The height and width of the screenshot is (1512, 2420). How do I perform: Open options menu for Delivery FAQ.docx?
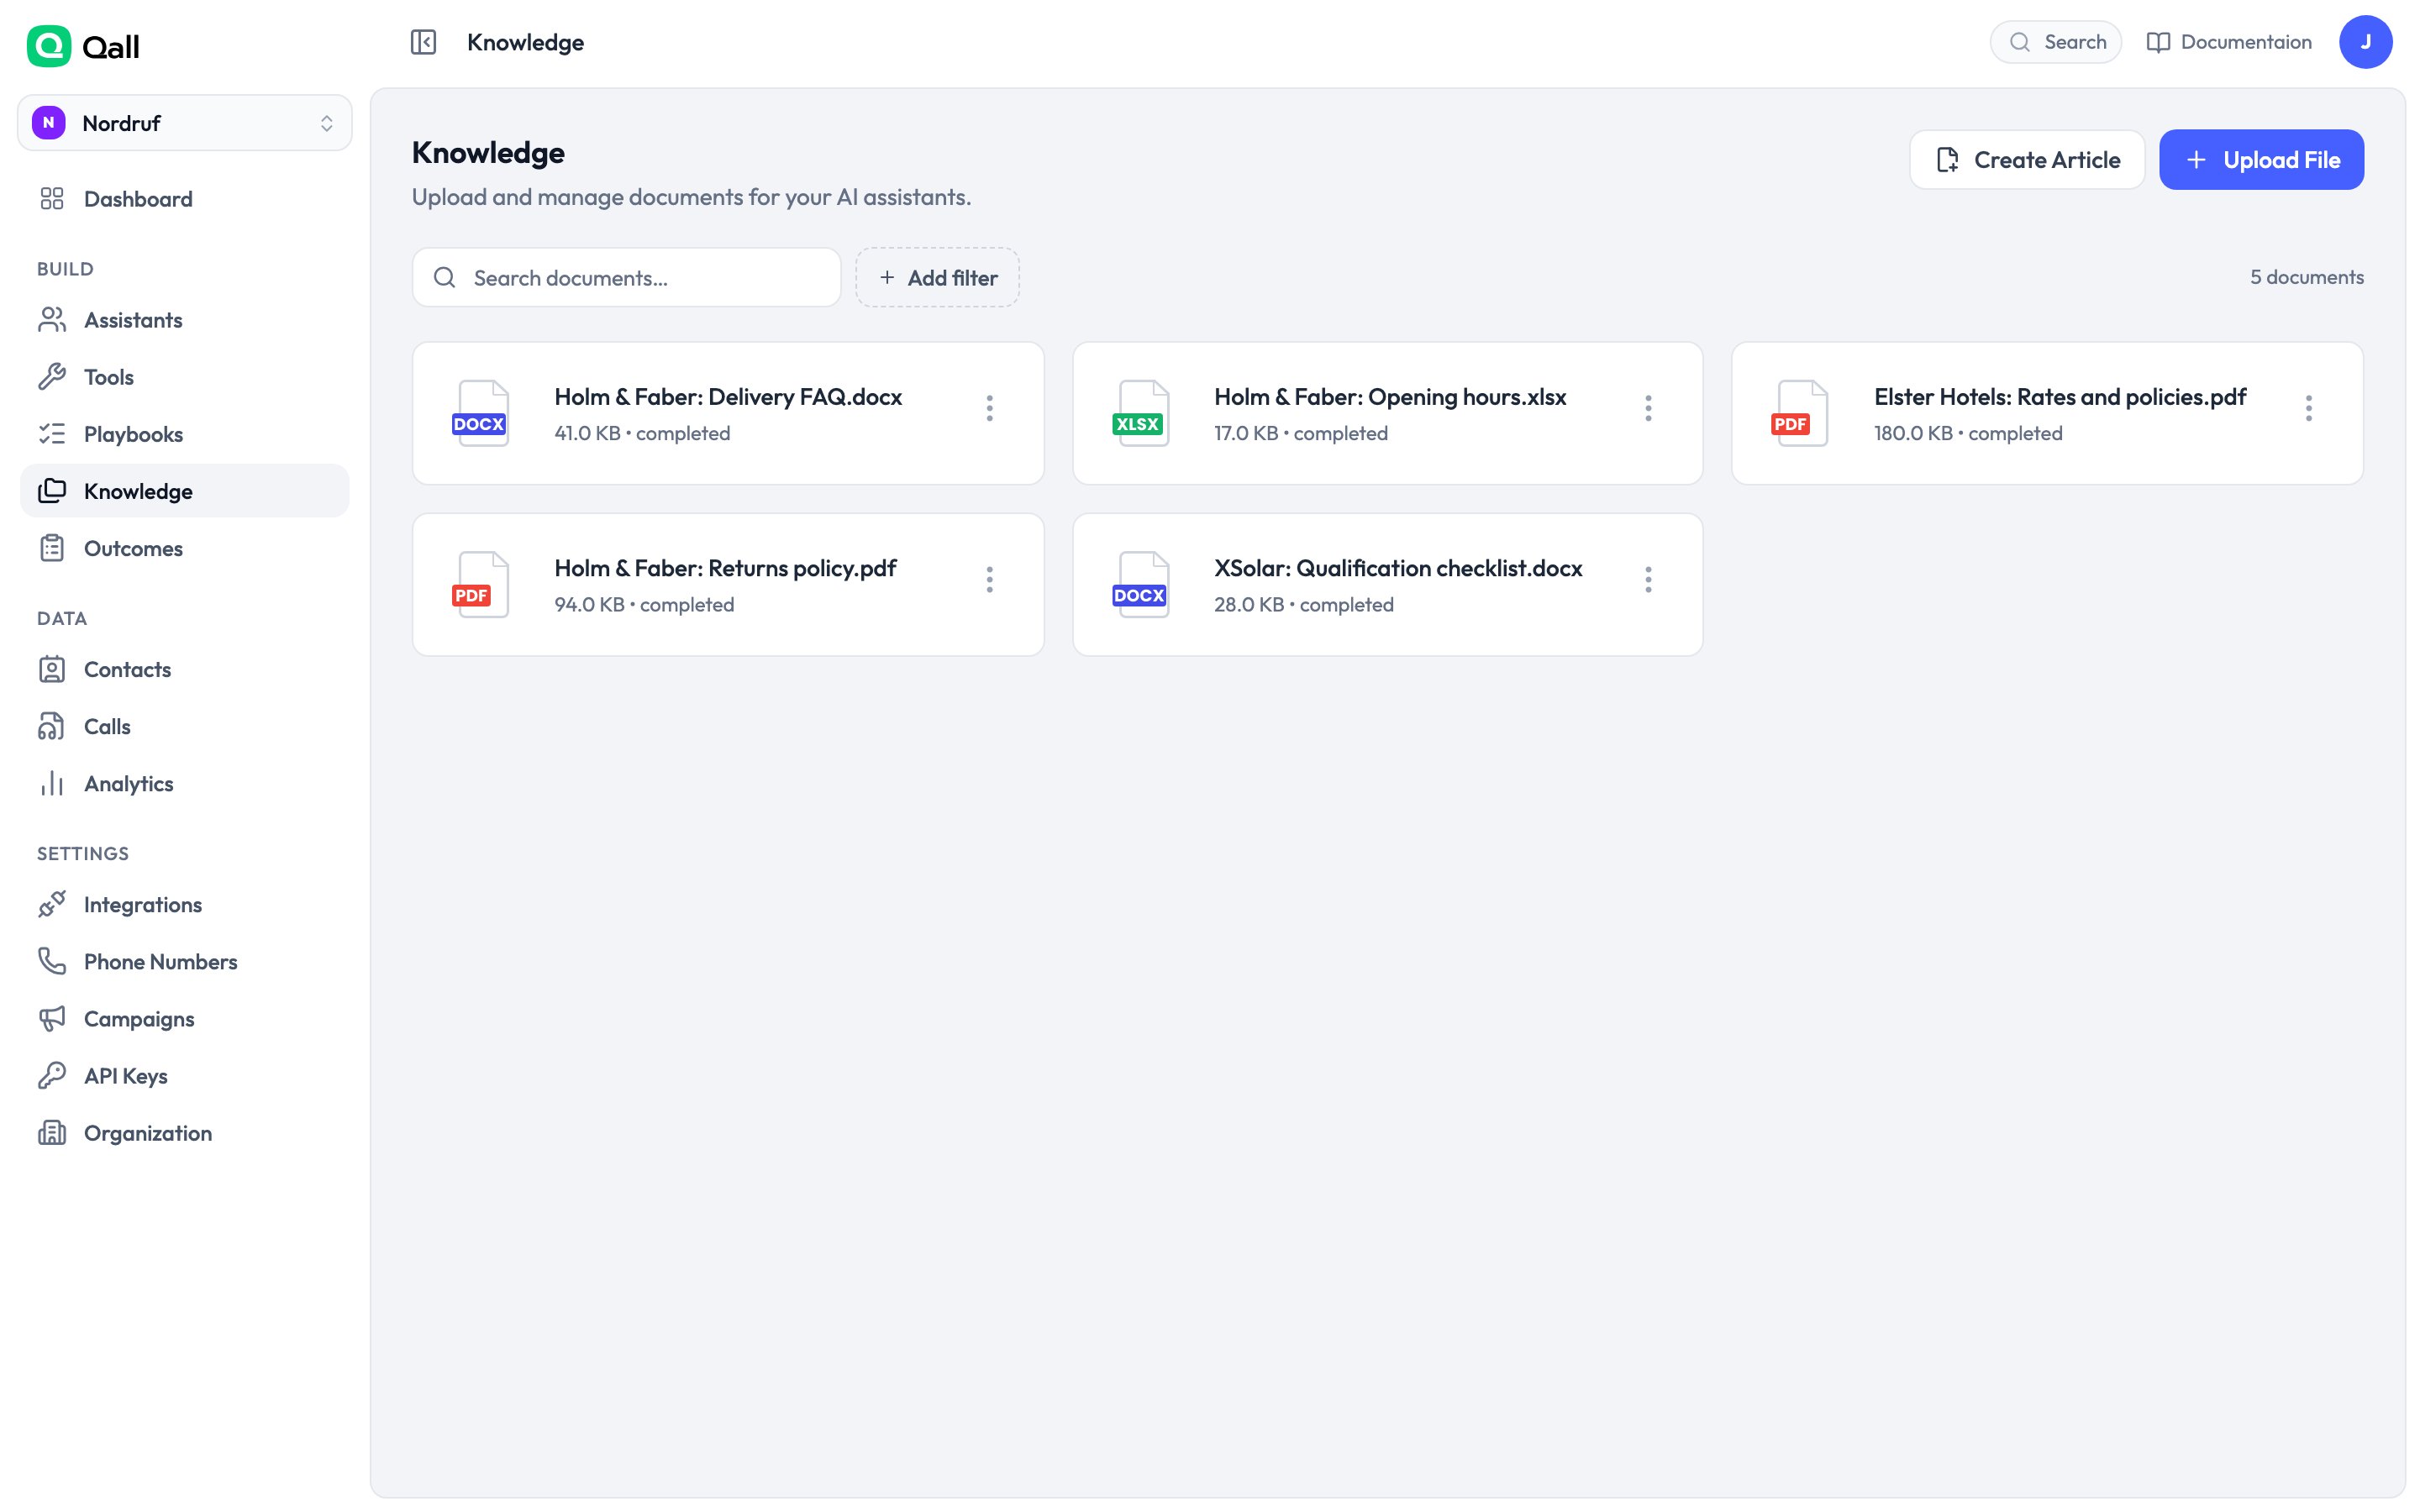click(989, 408)
